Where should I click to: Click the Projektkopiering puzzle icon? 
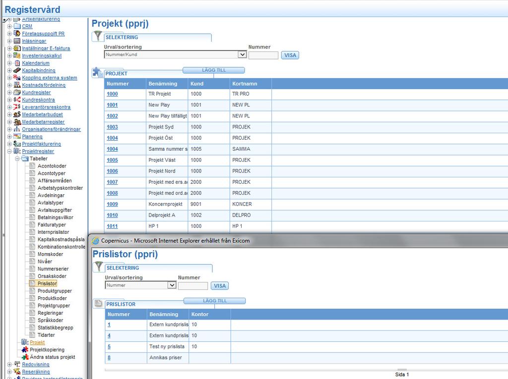click(x=25, y=350)
